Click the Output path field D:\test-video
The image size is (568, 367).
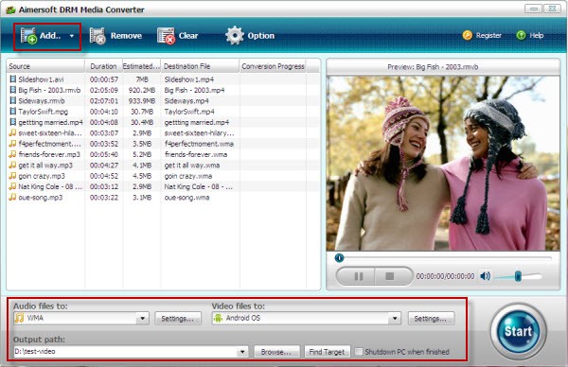pyautogui.click(x=126, y=352)
